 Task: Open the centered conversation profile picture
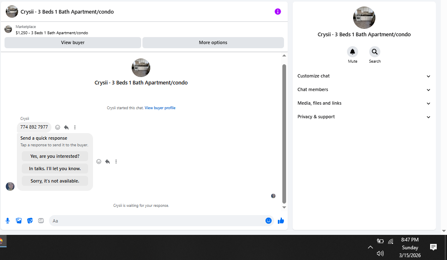tap(141, 68)
